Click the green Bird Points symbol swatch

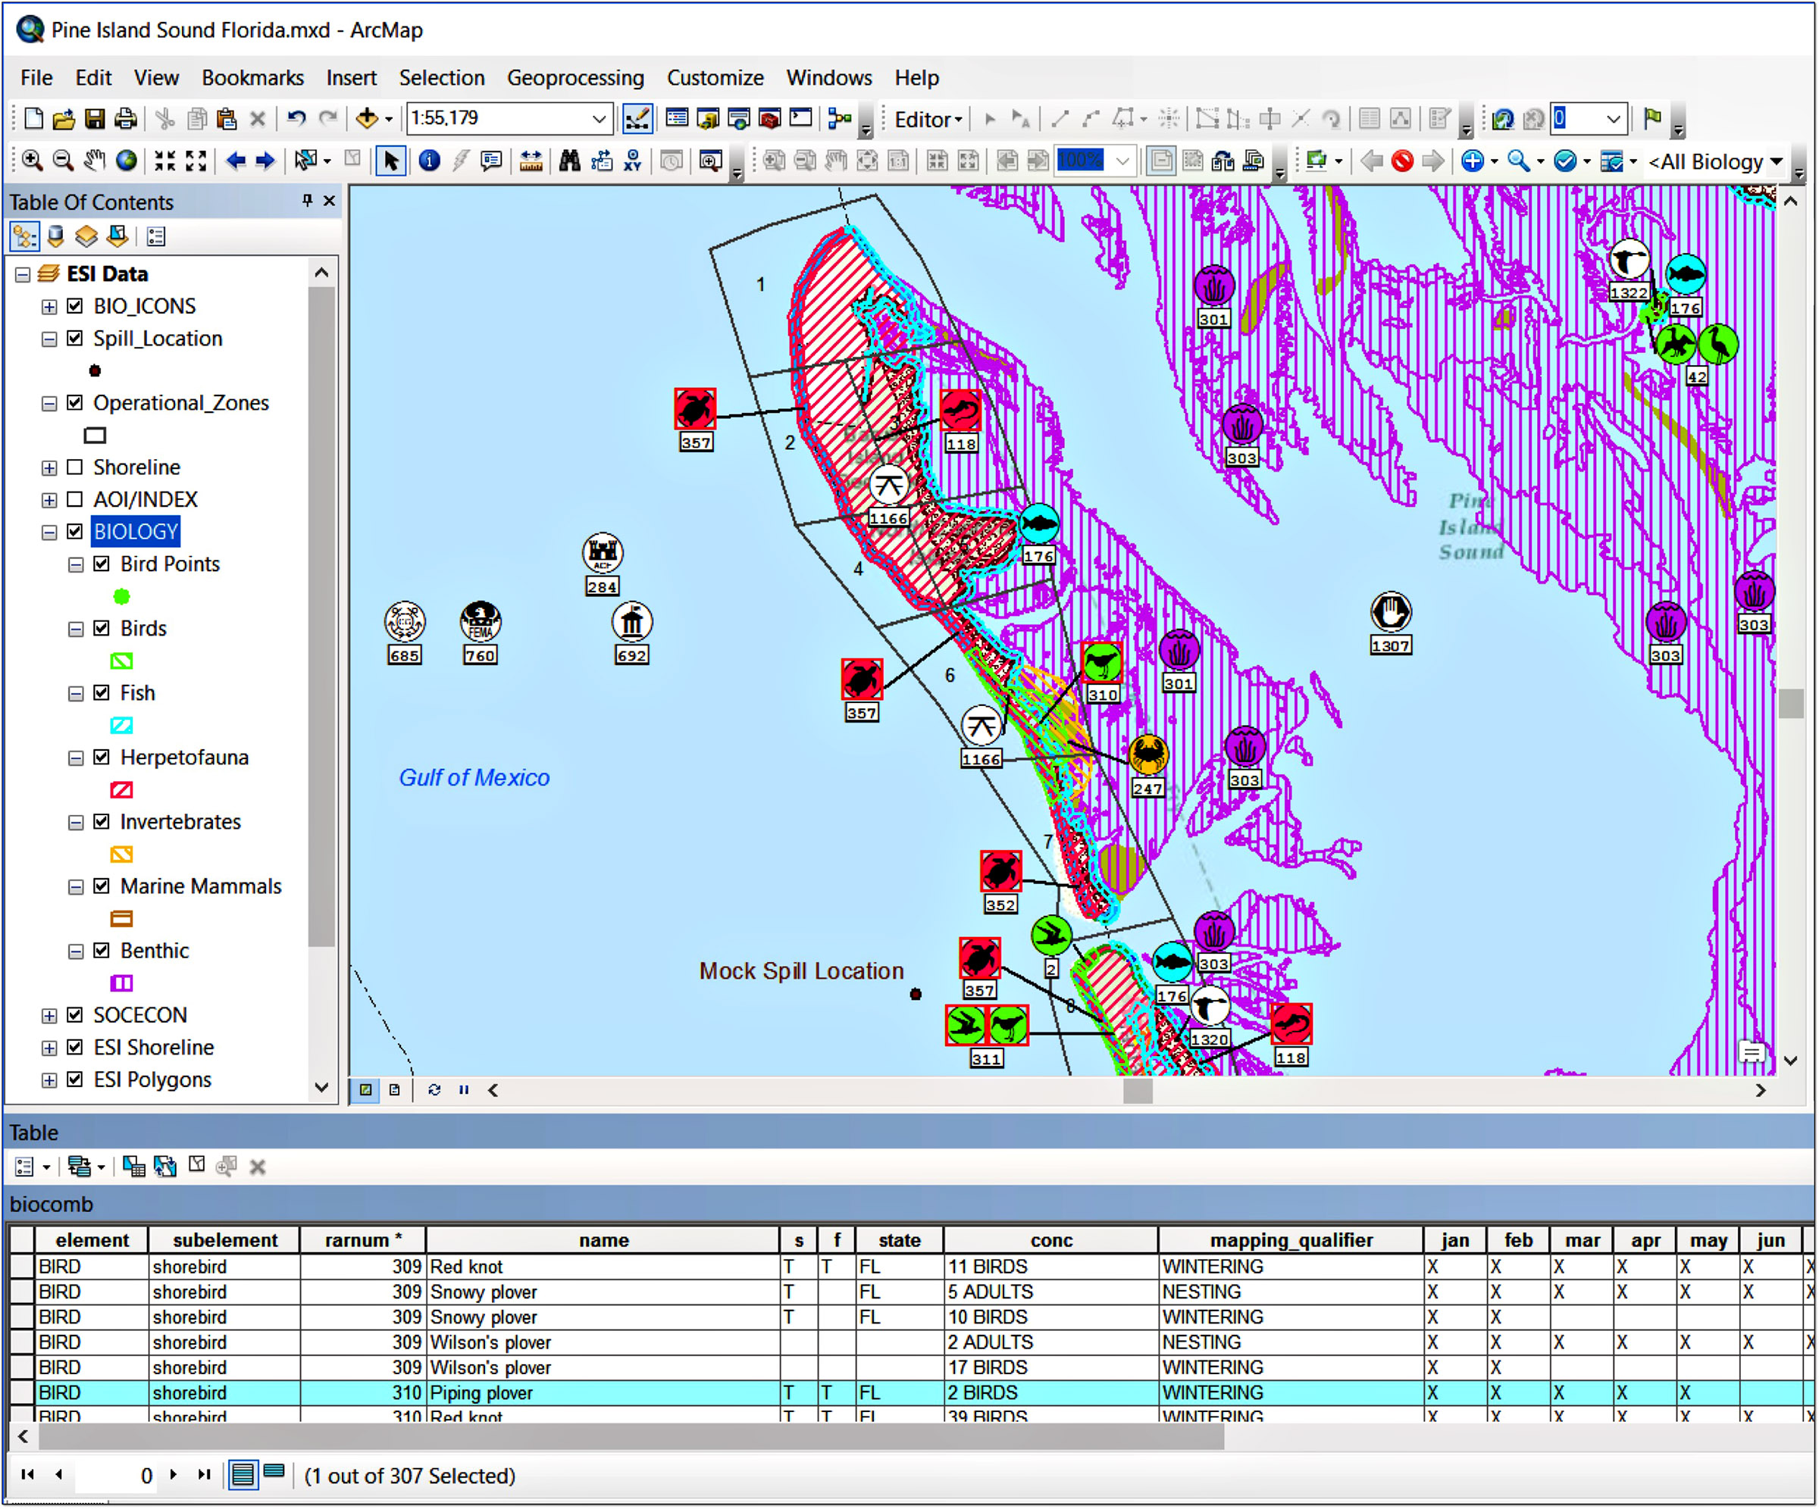[122, 595]
